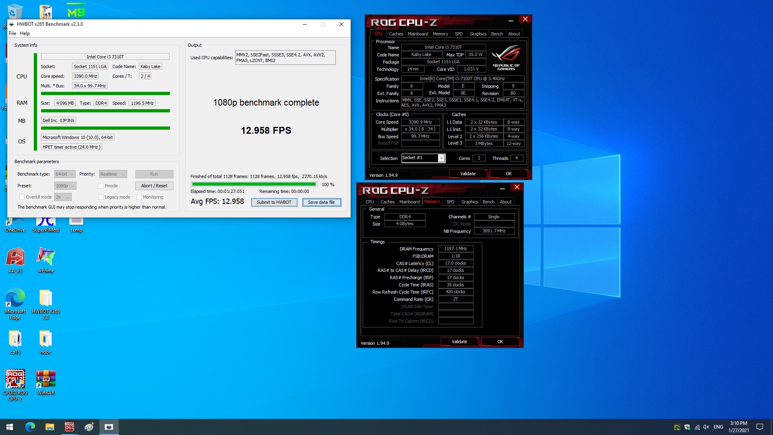The width and height of the screenshot is (773, 435).
Task: Open Microsoft Edge desktop shortcut
Action: pos(15,304)
